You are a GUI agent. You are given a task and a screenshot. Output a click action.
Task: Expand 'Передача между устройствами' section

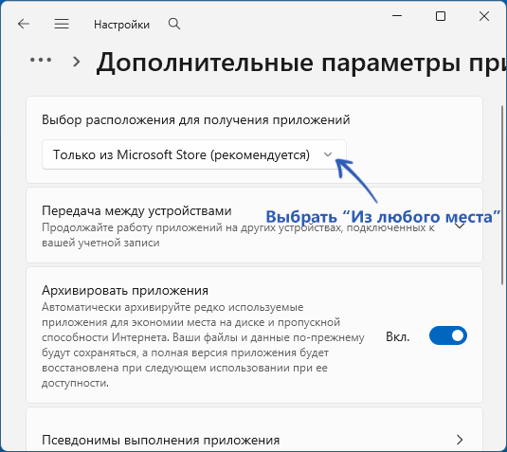[255, 226]
